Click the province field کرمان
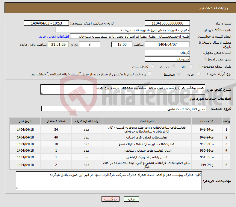This screenshot has width=236, height=207. (x=167, y=52)
